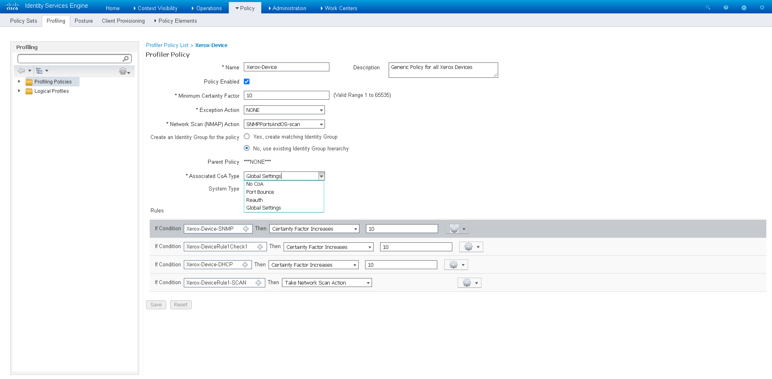Click the tree view icon in Profiling panel

coord(39,71)
